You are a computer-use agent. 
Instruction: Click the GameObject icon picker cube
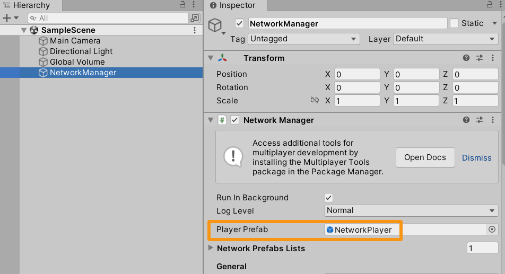click(x=215, y=25)
